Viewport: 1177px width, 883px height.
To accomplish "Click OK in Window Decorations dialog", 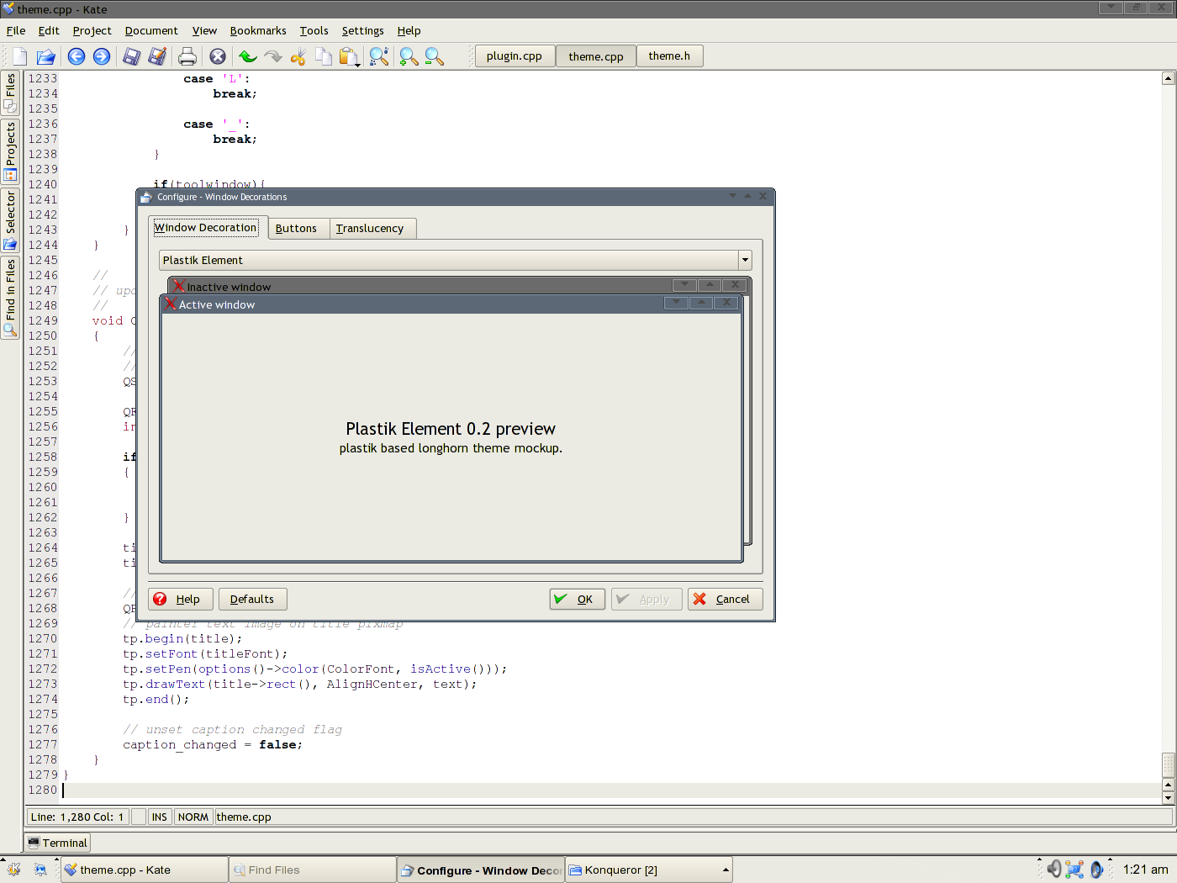I will pos(577,599).
